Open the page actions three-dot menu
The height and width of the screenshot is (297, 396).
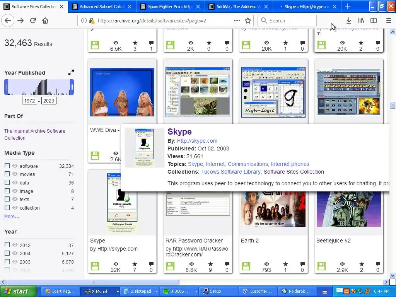point(237,20)
